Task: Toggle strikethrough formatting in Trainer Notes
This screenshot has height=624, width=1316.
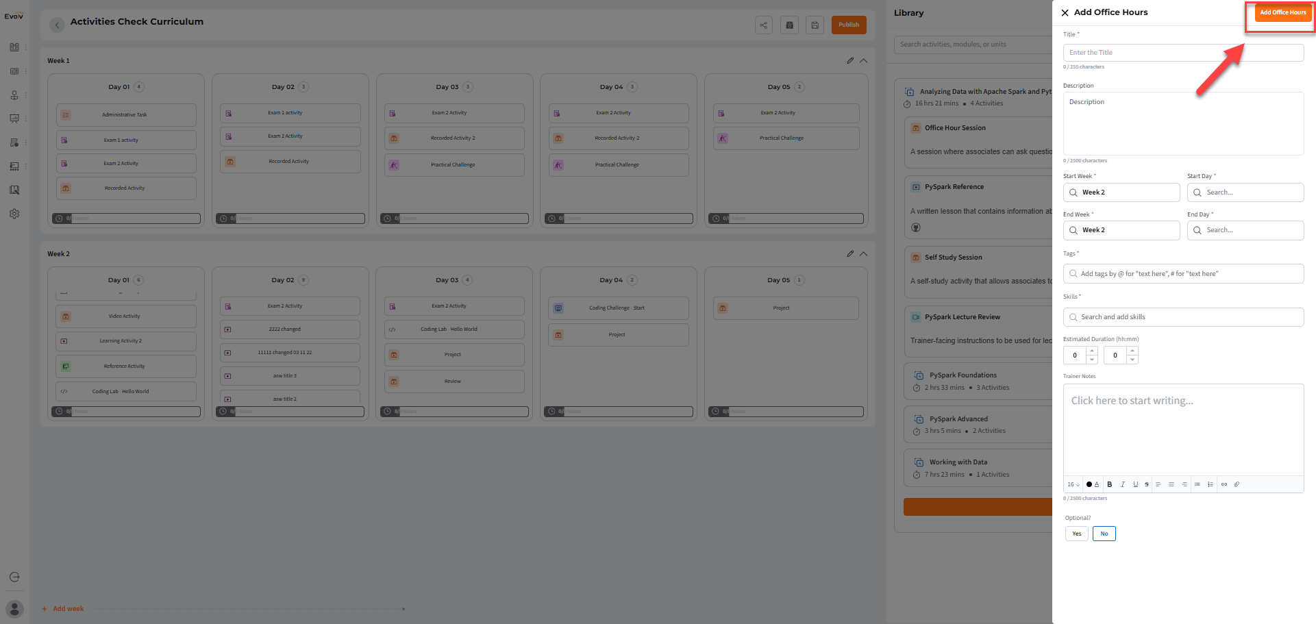Action: pos(1147,484)
